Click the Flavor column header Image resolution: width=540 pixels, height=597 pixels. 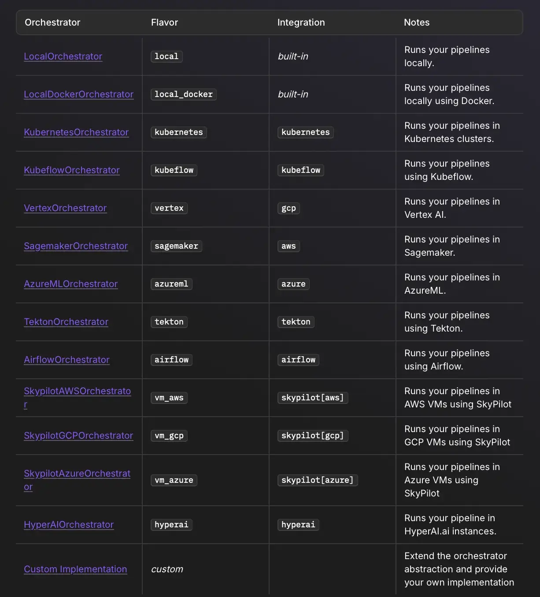(x=164, y=22)
